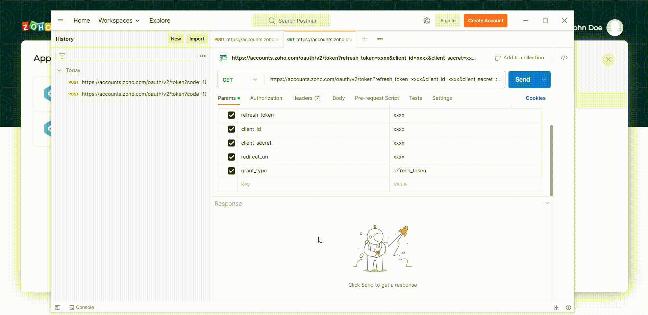This screenshot has width=648, height=315.
Task: Uncheck the refresh_token parameter checkbox
Action: [x=231, y=115]
